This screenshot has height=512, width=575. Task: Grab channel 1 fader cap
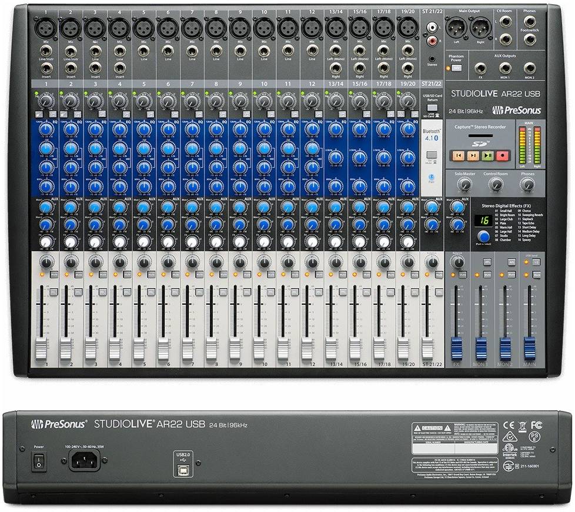[41, 350]
